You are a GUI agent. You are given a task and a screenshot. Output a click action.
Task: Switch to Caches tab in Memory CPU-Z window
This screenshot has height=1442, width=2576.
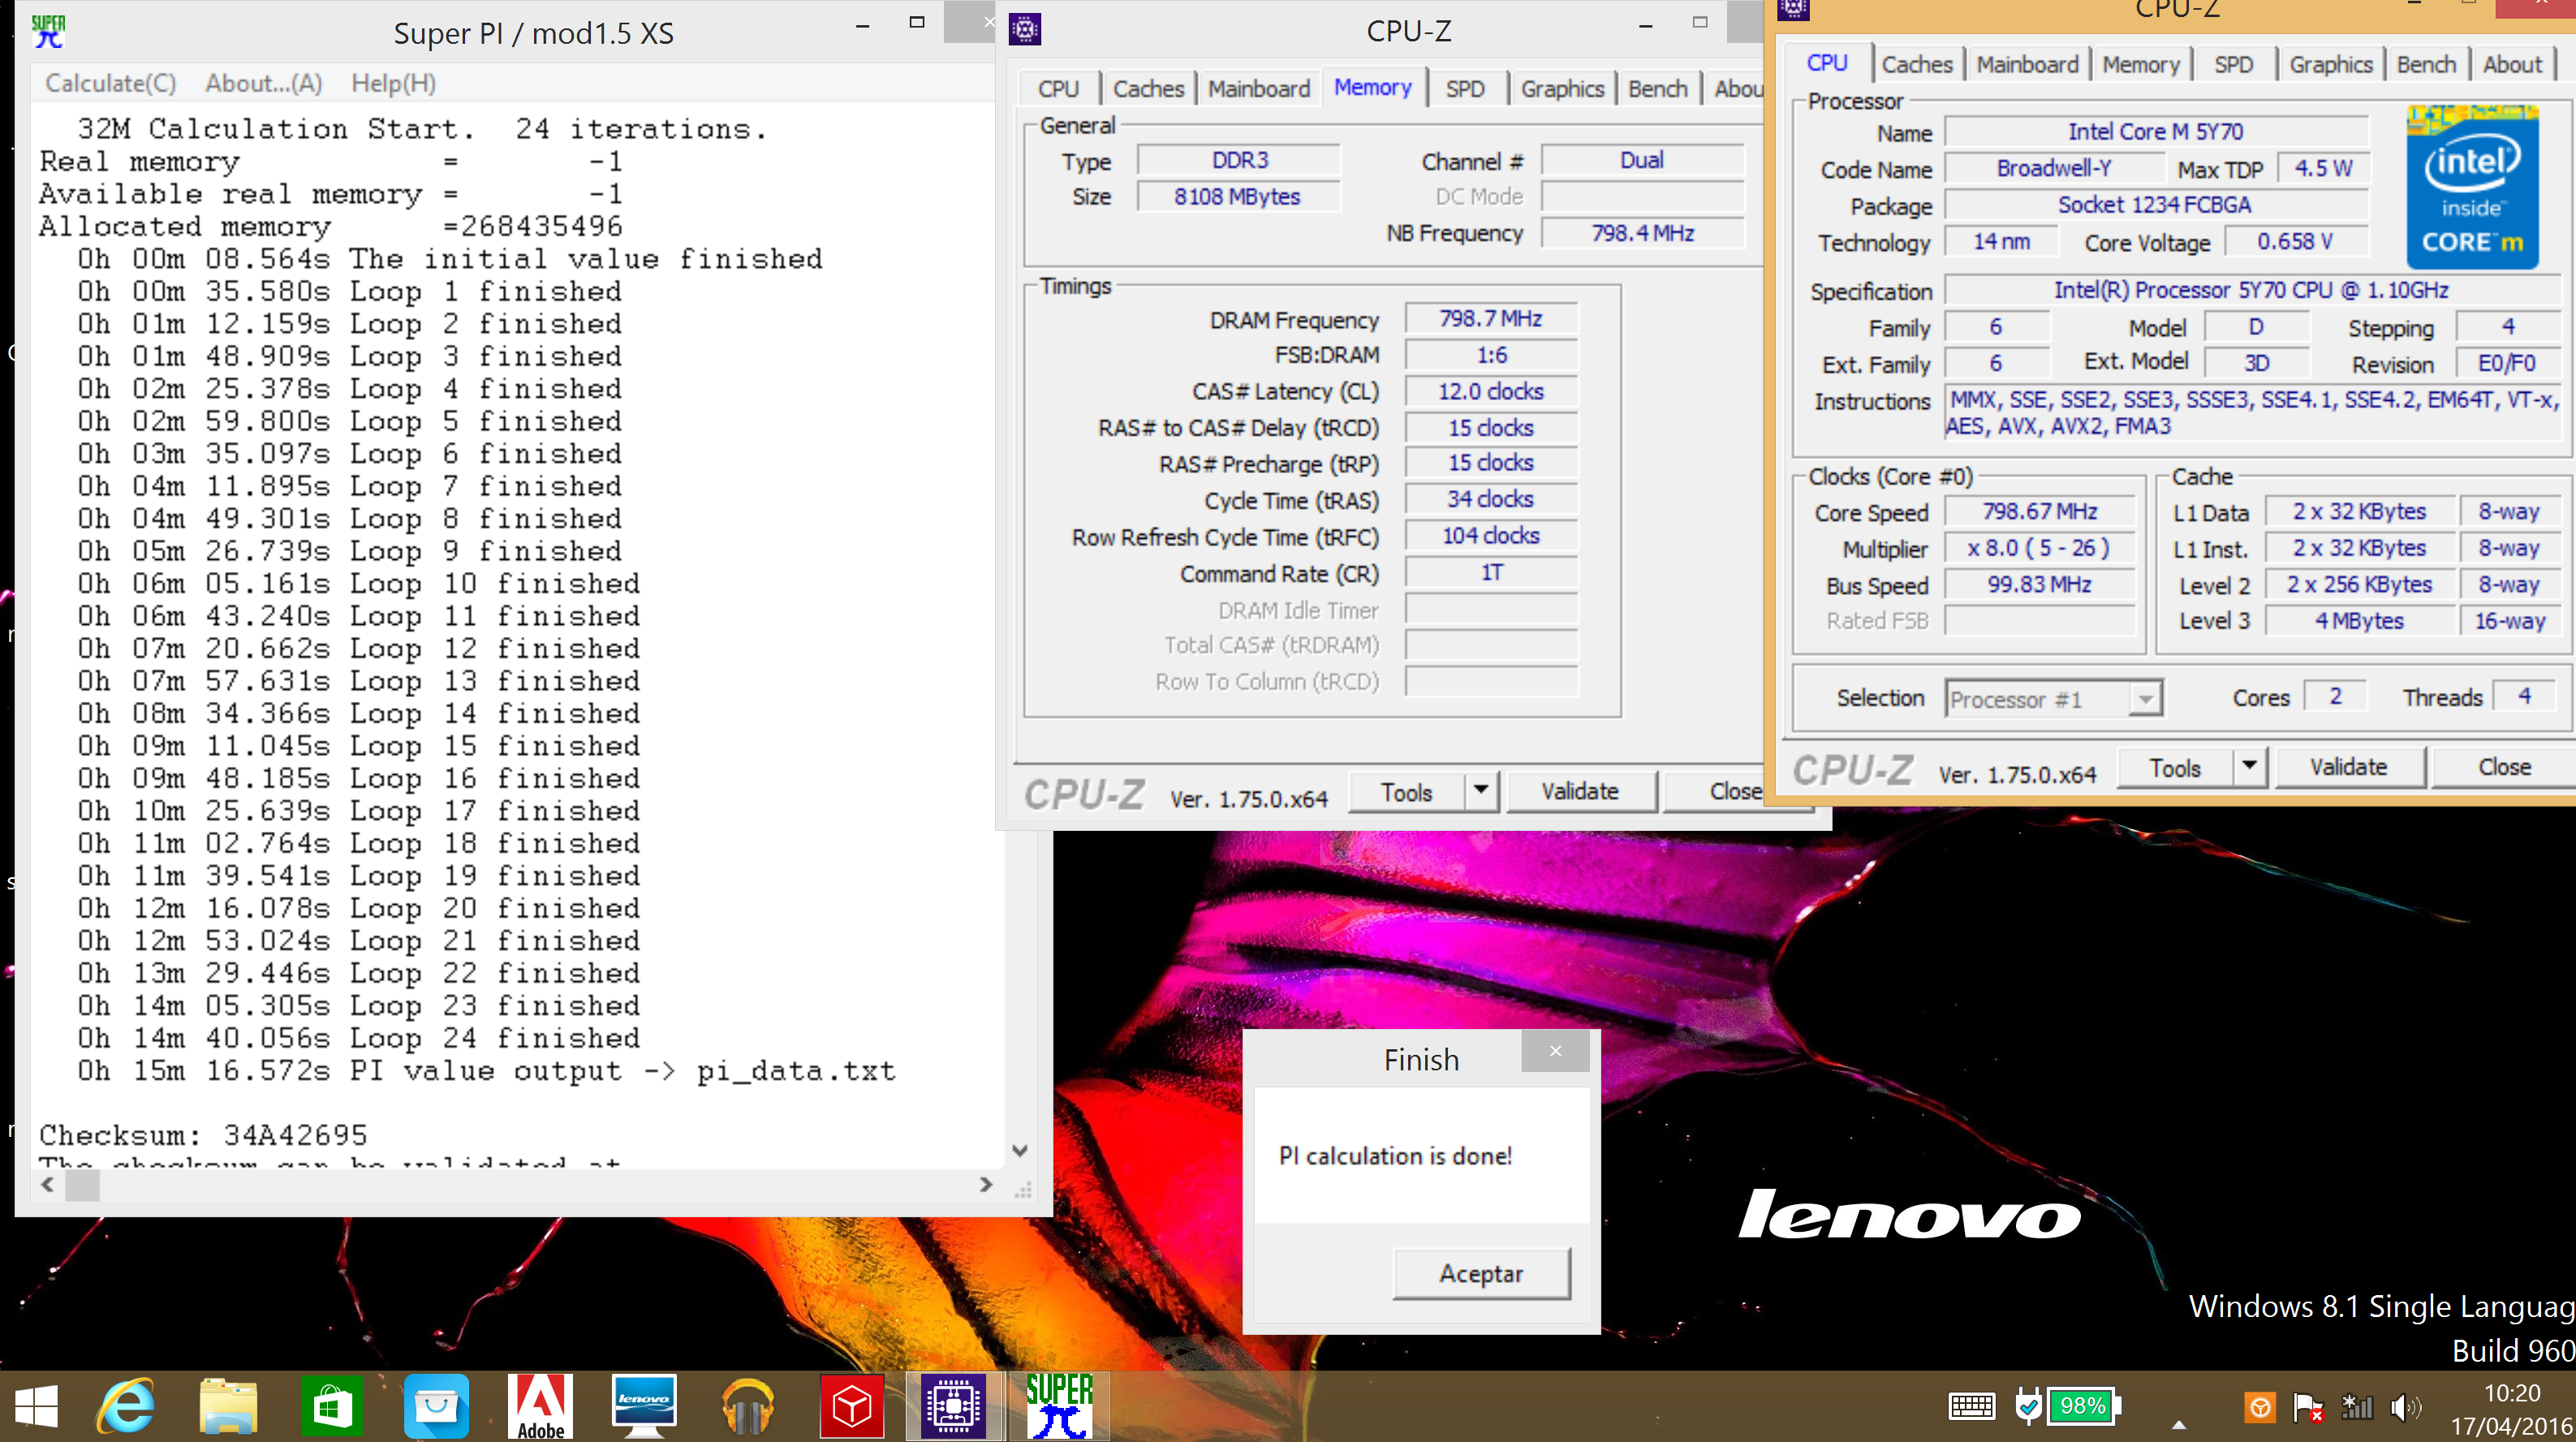1148,89
